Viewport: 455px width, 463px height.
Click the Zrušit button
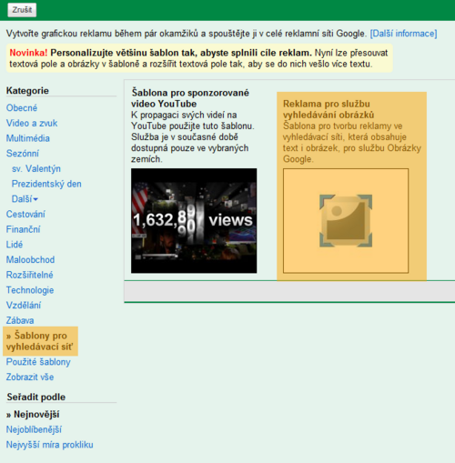pos(22,10)
